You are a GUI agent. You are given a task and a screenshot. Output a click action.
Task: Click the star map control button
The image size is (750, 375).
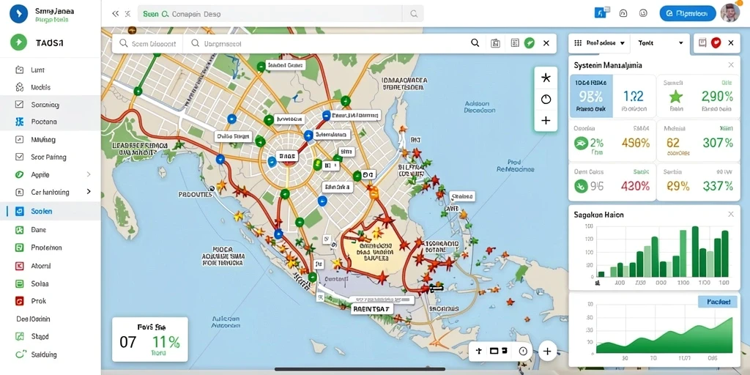[546, 78]
